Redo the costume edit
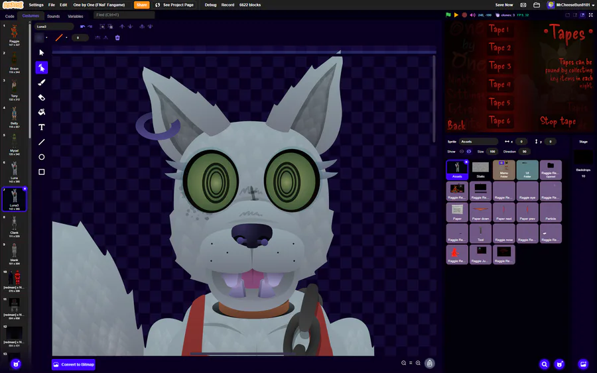Viewport: 597px width, 373px height. point(90,27)
